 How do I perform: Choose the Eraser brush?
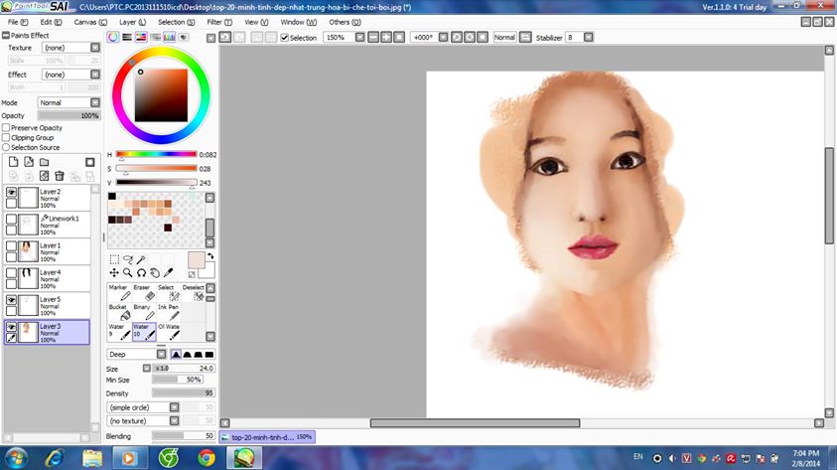pyautogui.click(x=144, y=293)
